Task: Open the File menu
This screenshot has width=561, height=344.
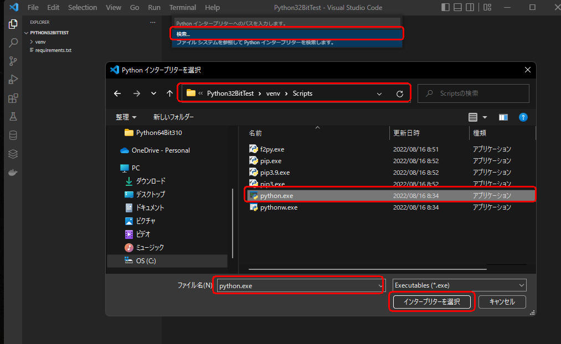Action: pos(33,8)
